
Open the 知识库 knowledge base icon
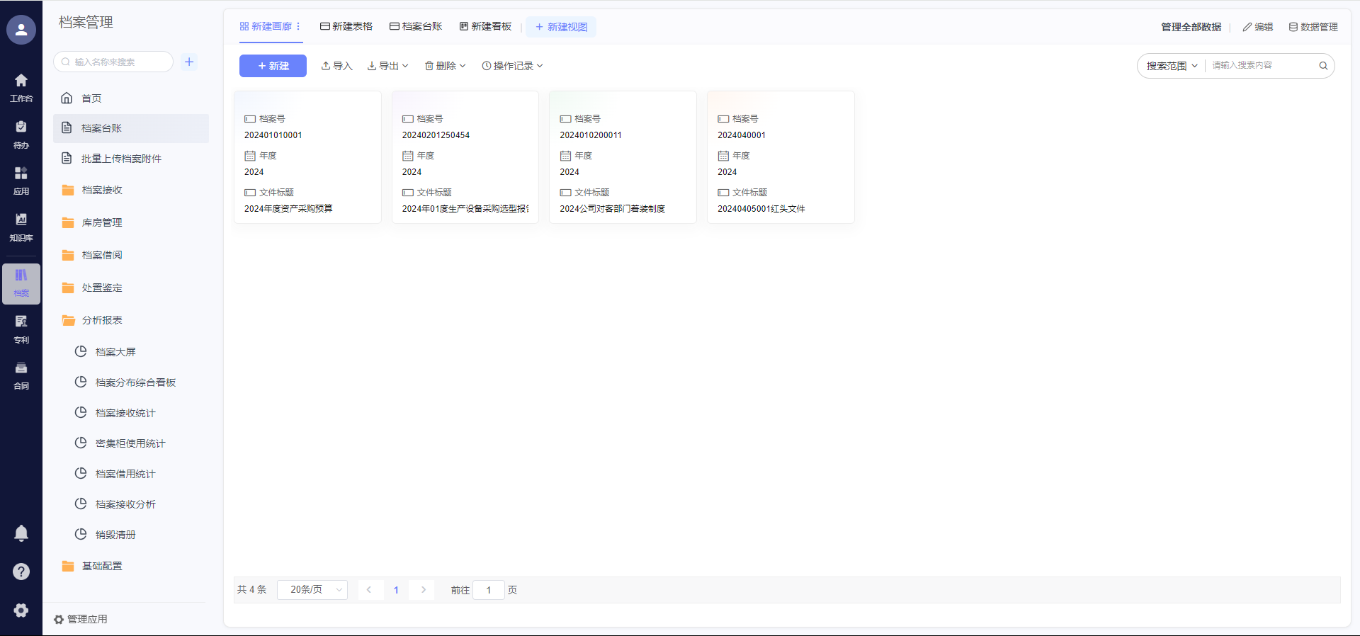click(21, 227)
